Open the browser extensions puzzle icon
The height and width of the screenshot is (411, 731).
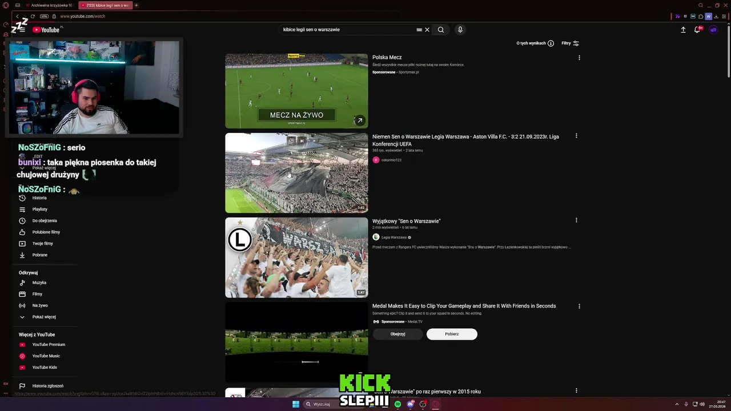coord(701,17)
